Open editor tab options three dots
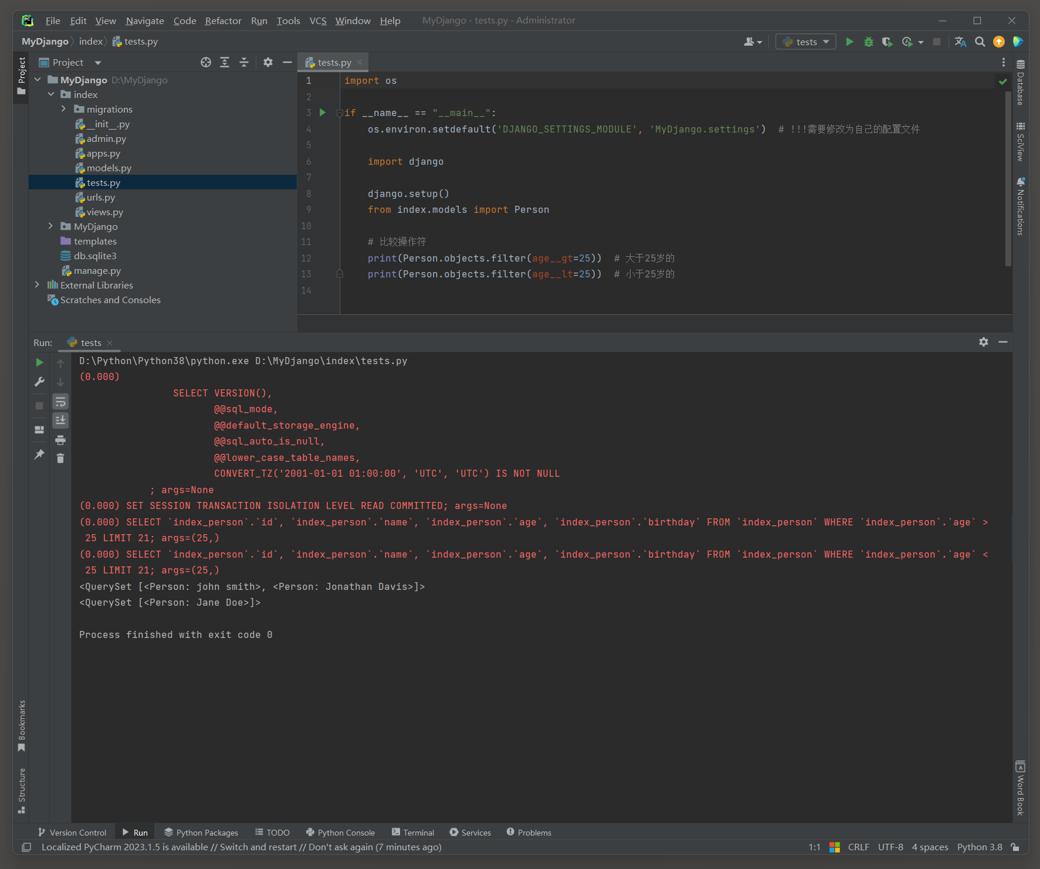The height and width of the screenshot is (869, 1040). tap(1004, 62)
